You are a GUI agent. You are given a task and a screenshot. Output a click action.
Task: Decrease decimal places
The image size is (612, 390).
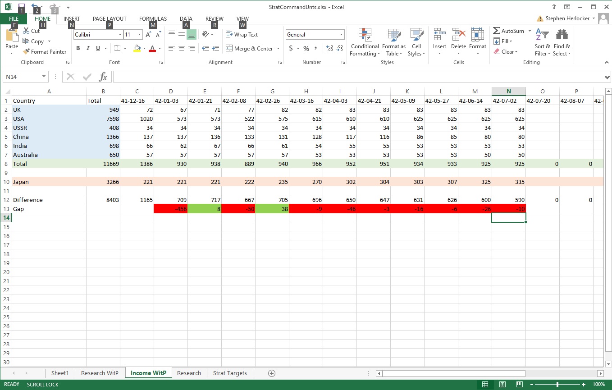339,48
